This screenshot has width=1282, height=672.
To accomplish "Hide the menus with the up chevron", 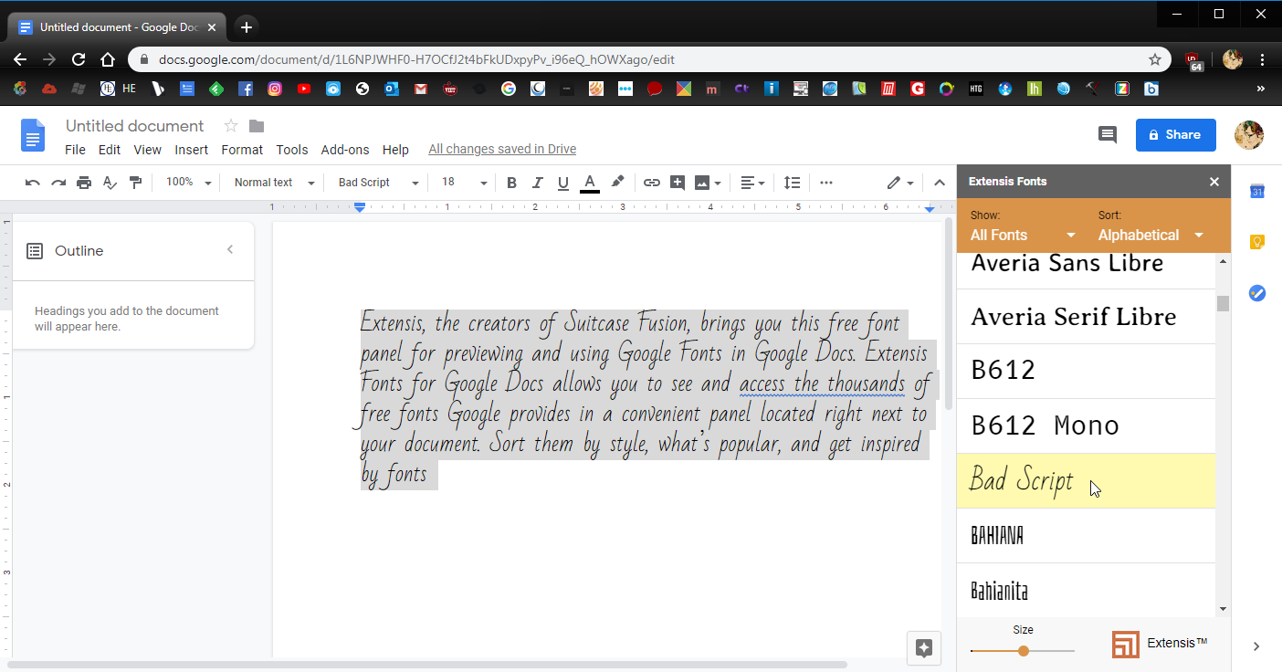I will point(940,183).
